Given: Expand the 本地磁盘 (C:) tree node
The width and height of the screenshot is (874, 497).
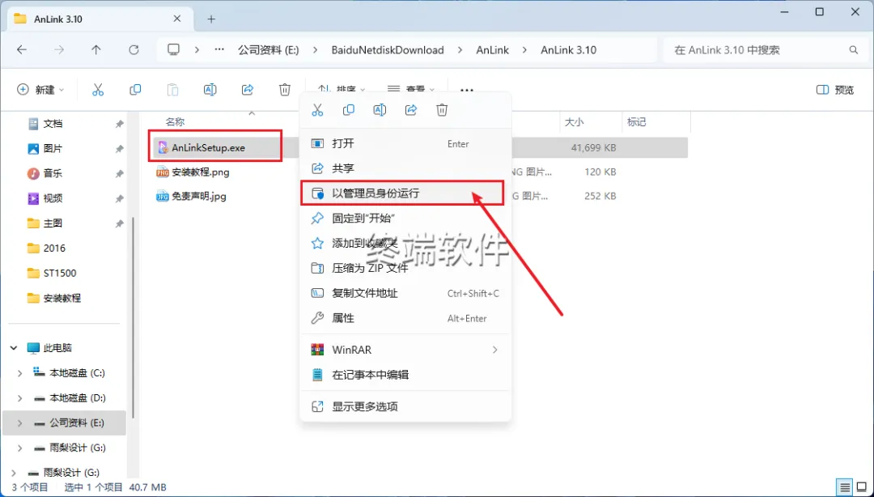Looking at the screenshot, I should pos(20,372).
